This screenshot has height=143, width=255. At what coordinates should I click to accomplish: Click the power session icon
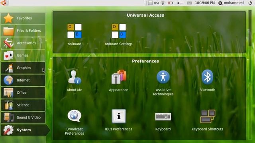pyautogui.click(x=250, y=3)
